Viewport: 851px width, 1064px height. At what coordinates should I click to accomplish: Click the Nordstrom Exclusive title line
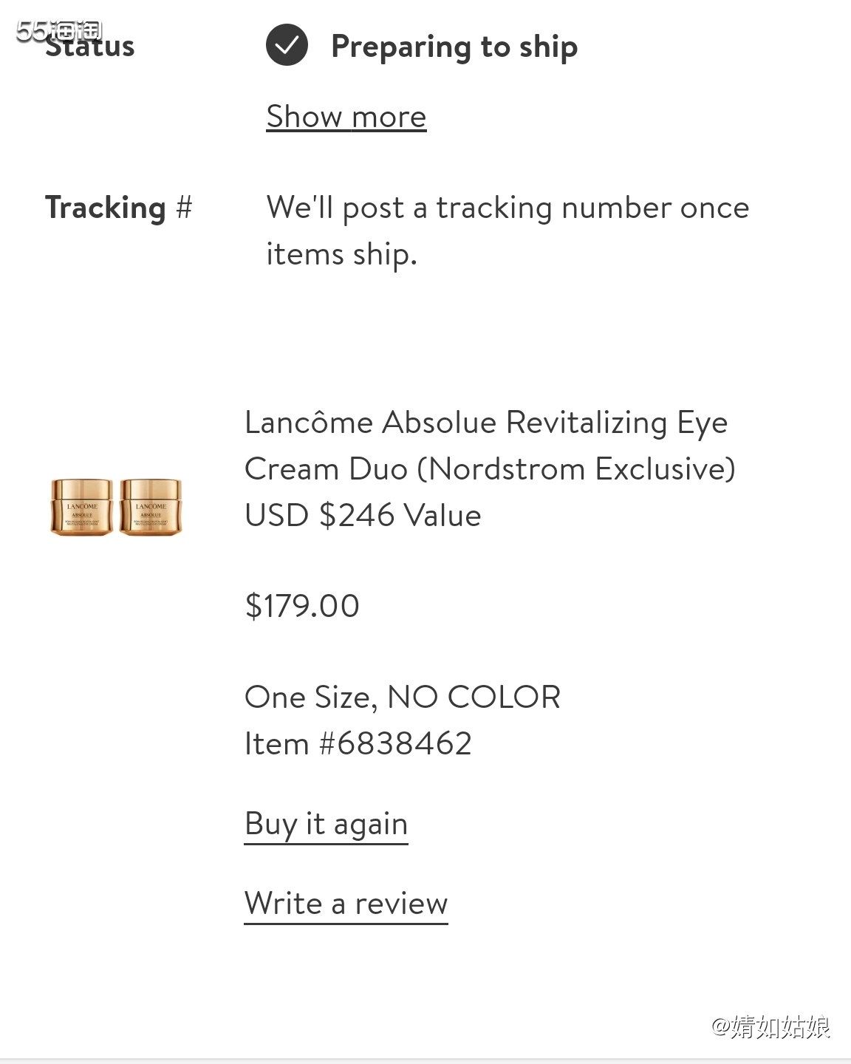click(490, 468)
